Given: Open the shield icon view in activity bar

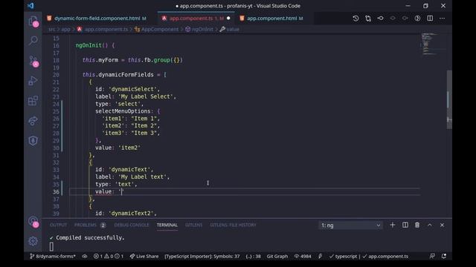Looking at the screenshot, I should tap(33, 140).
